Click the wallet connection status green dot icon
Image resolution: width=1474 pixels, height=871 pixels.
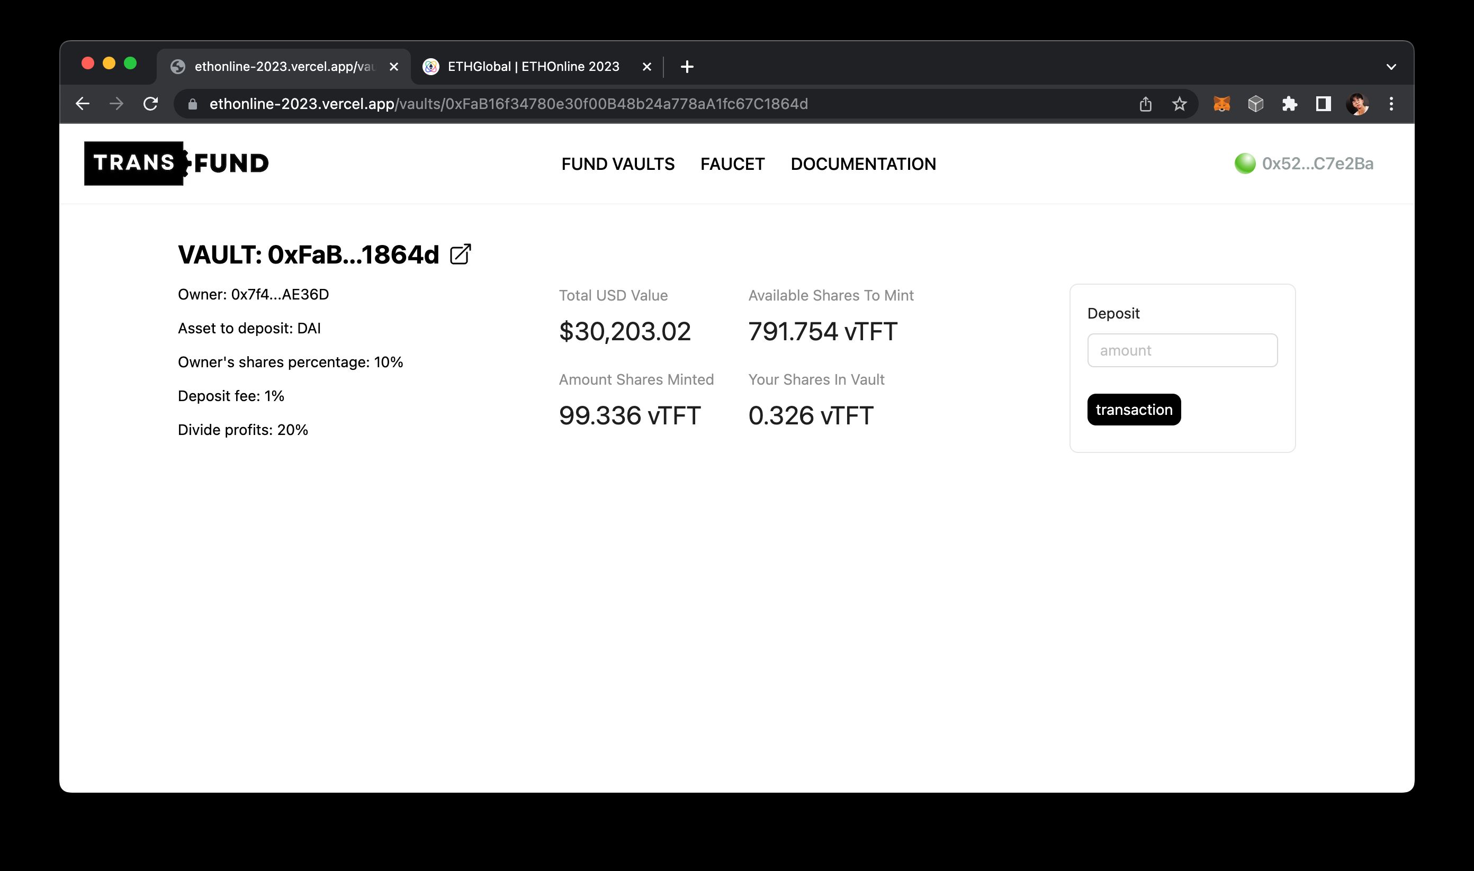click(1244, 163)
